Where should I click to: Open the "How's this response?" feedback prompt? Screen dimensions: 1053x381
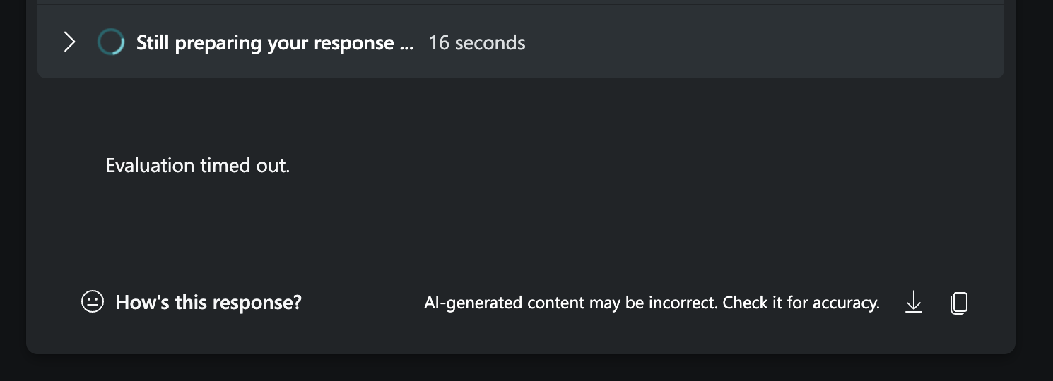point(208,303)
